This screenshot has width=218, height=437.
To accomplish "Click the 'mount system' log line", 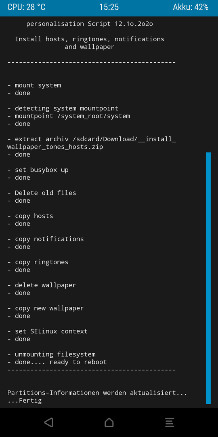I will pos(34,85).
